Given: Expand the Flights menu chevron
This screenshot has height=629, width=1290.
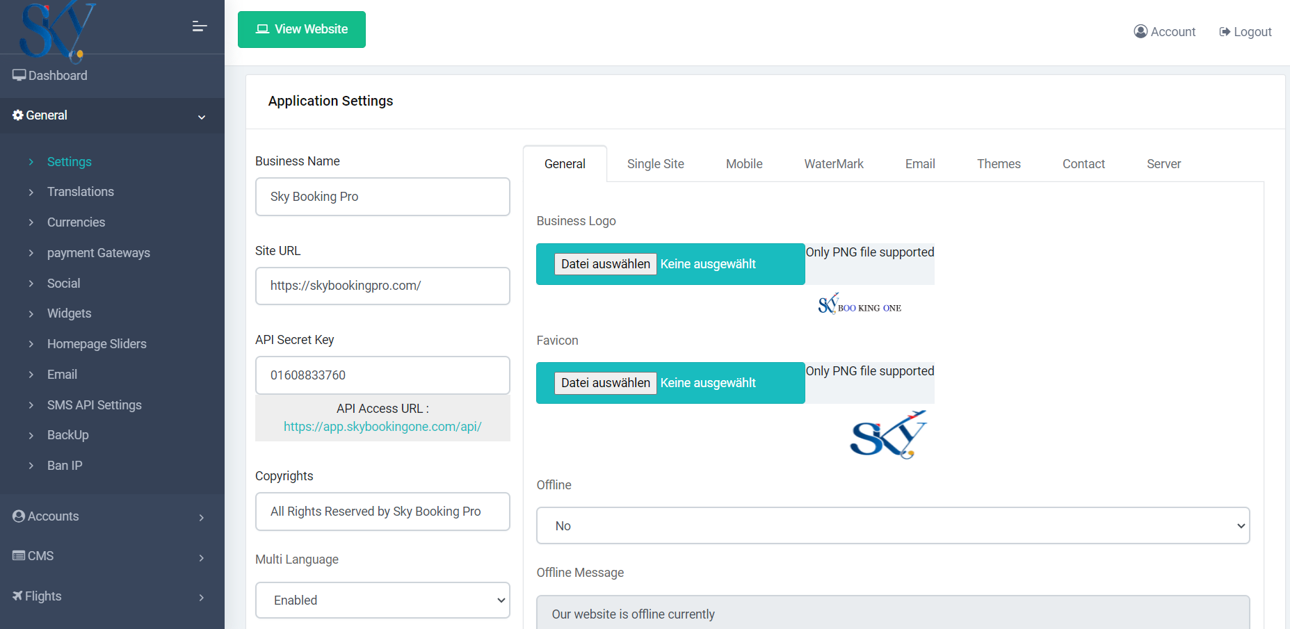Looking at the screenshot, I should 202,597.
